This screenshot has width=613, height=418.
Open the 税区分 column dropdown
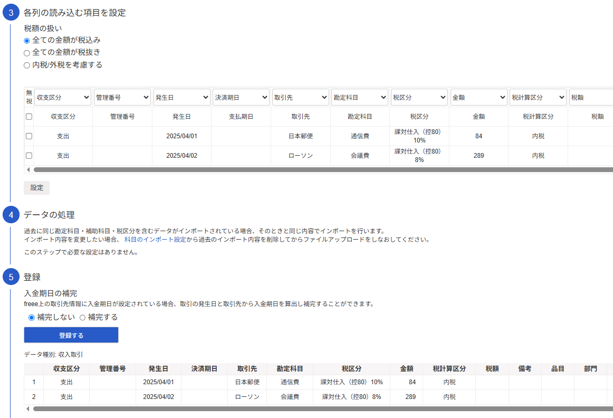click(419, 97)
